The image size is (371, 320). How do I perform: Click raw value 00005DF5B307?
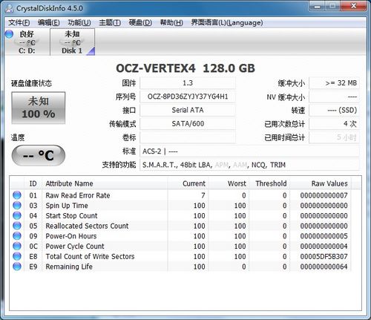[x=324, y=256]
